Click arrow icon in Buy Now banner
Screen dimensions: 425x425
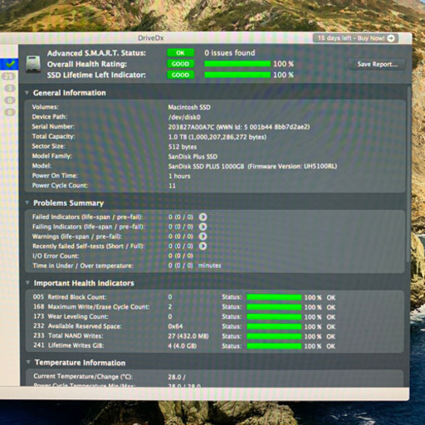[x=391, y=38]
